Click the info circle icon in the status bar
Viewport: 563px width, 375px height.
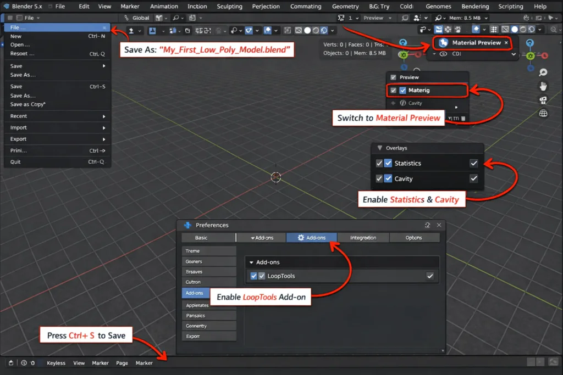24,363
